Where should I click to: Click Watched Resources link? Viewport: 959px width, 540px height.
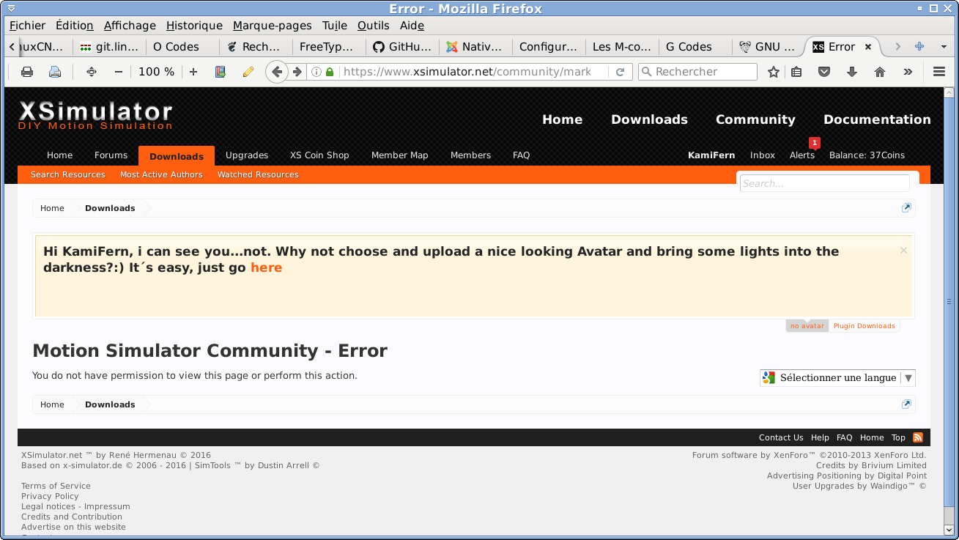(x=258, y=174)
